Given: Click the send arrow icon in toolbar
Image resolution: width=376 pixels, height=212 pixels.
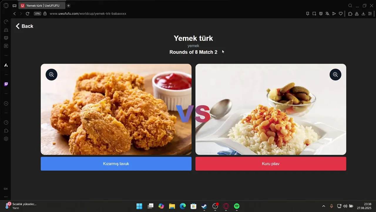Looking at the screenshot, I should (334, 14).
